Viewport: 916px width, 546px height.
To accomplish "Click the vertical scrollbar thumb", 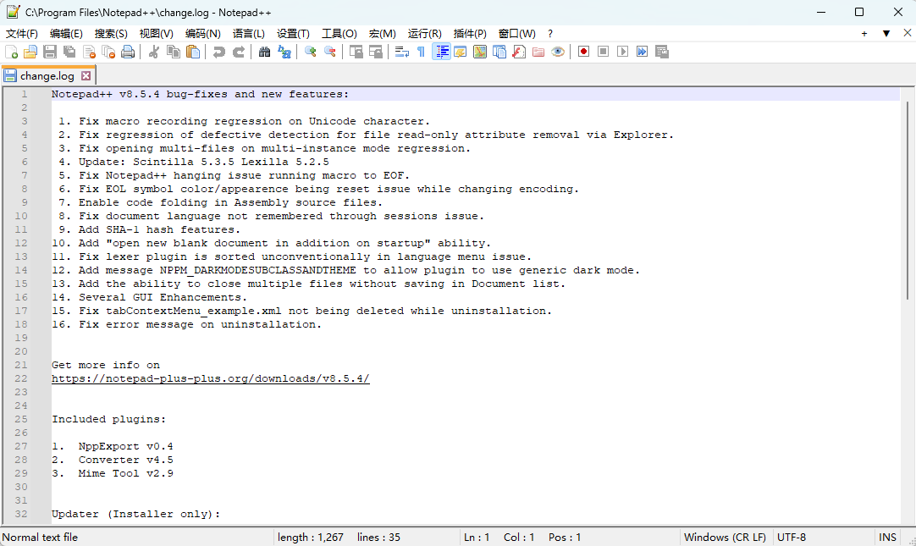I will (908, 201).
